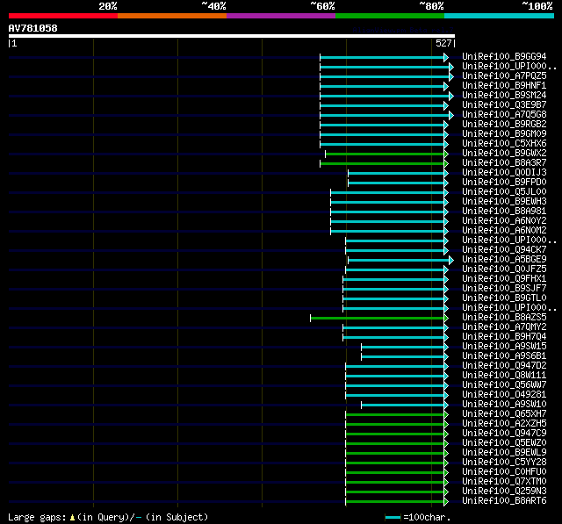The width and height of the screenshot is (562, 524).
Task: Open hit UniRef100_A7Q5G8
Action: point(504,115)
